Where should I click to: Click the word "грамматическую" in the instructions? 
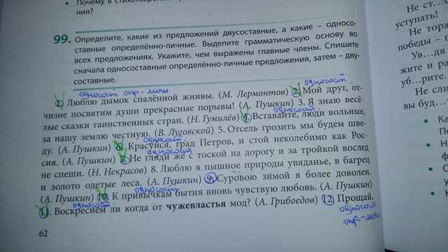[x=277, y=40]
